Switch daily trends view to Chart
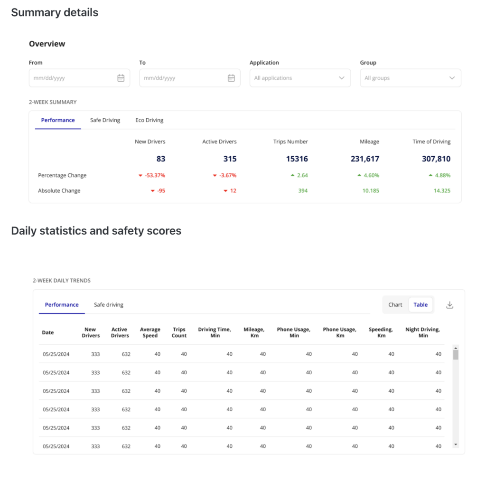 (395, 304)
